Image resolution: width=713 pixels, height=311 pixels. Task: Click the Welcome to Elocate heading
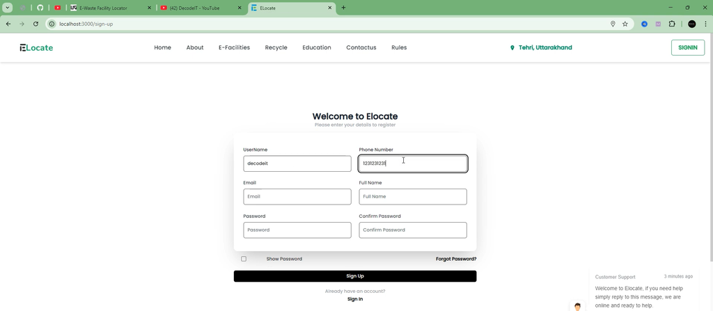coord(355,116)
